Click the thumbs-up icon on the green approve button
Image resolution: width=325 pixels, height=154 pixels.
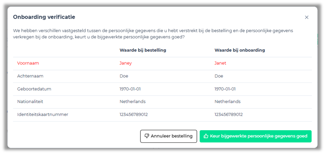click(x=206, y=136)
